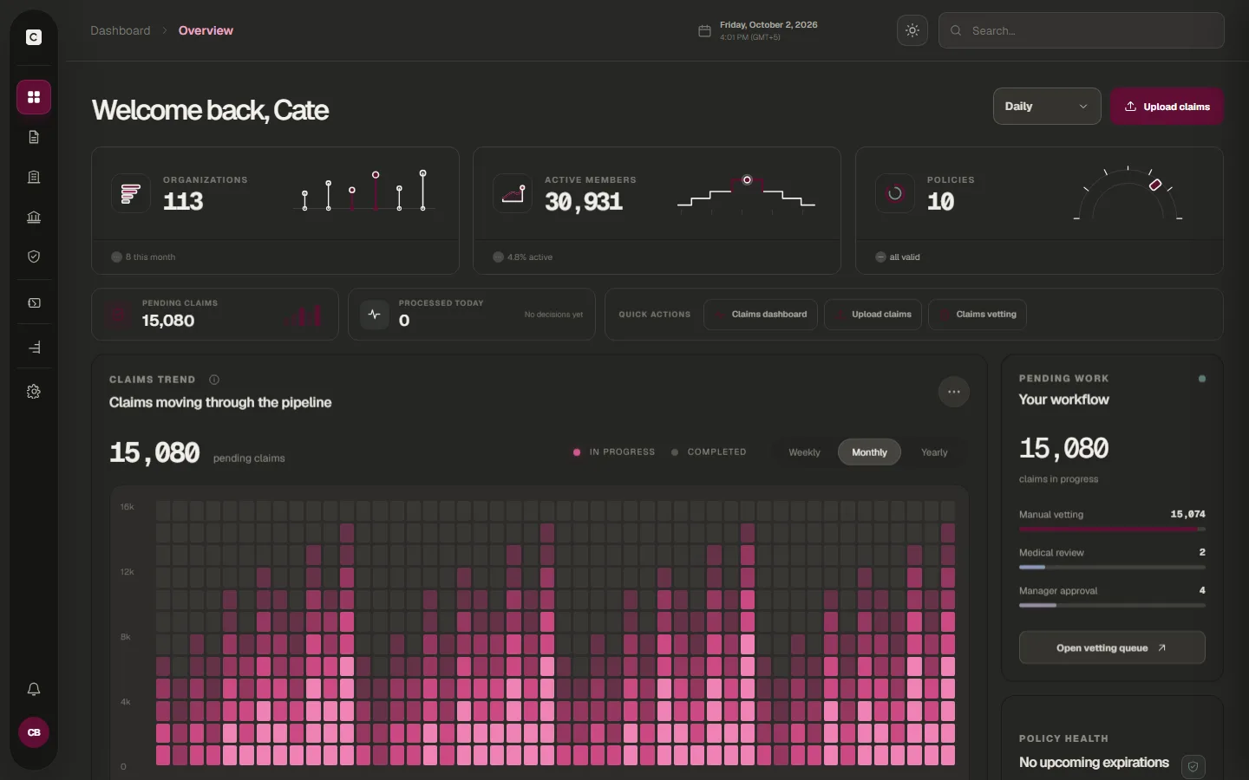This screenshot has height=780, width=1249.
Task: Click the Dashboard breadcrumb
Action: coord(121,30)
